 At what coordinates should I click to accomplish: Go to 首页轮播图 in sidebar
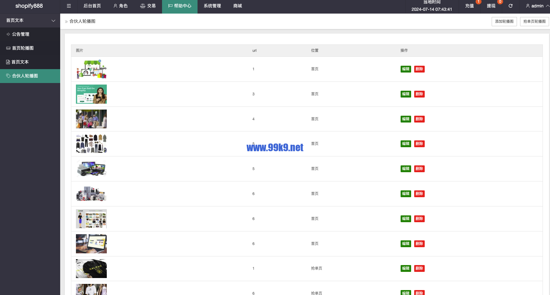(x=30, y=48)
